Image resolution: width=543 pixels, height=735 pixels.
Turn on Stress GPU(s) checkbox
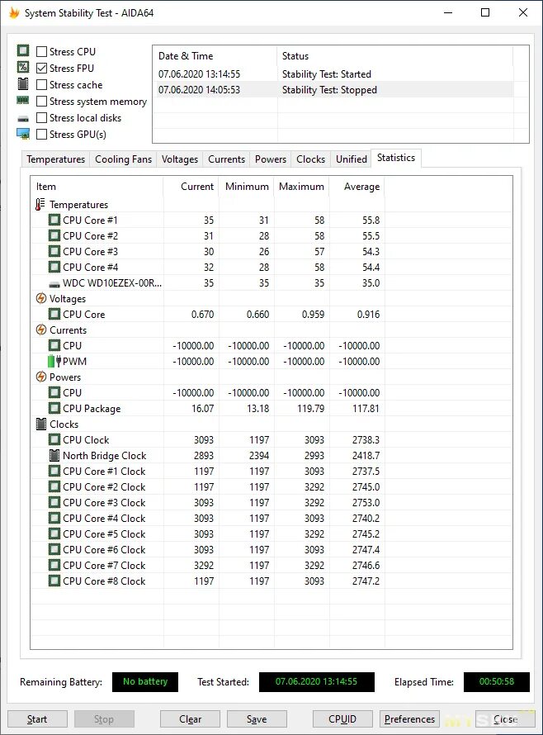[x=42, y=134]
